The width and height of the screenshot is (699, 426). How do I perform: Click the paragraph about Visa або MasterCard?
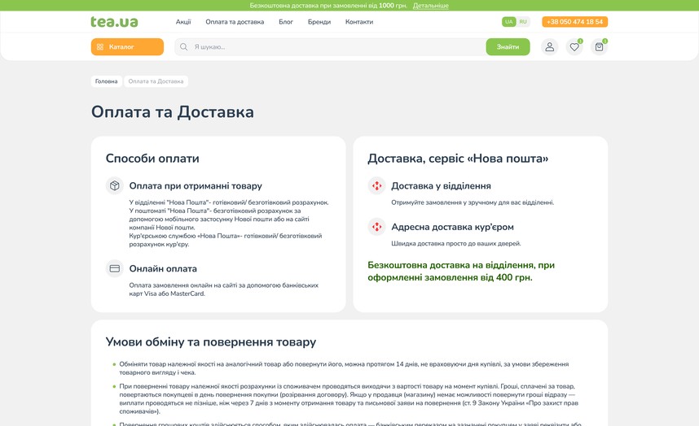pos(224,289)
